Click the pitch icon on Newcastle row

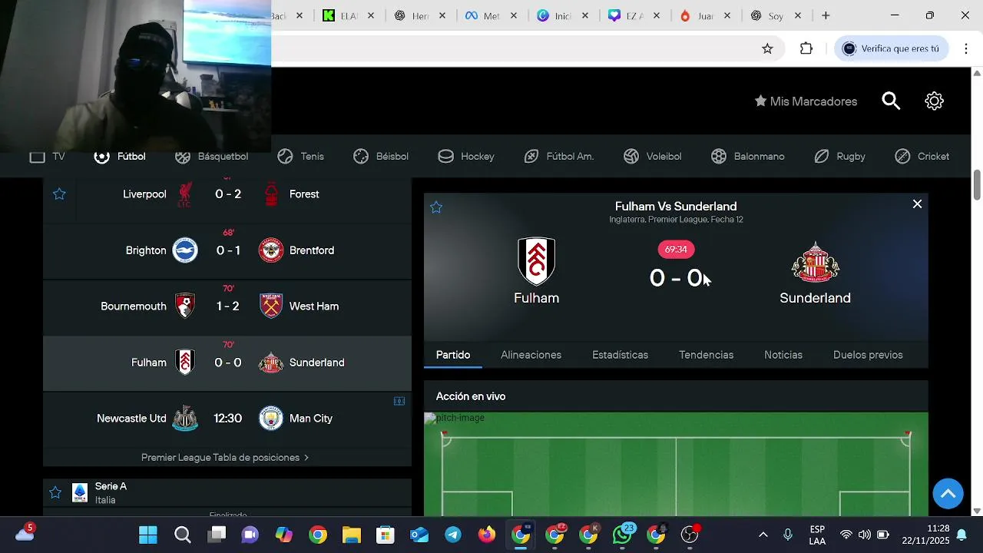coord(399,401)
